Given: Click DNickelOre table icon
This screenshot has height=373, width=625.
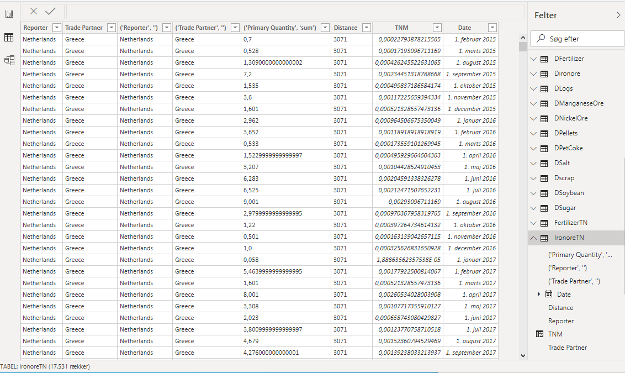Looking at the screenshot, I should (x=544, y=118).
